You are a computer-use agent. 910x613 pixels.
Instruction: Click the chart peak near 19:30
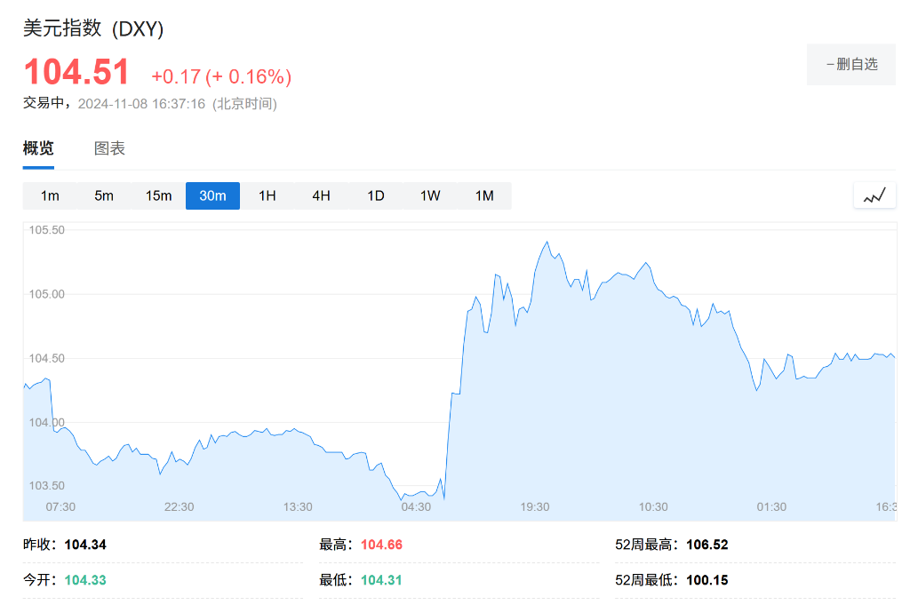tap(547, 242)
